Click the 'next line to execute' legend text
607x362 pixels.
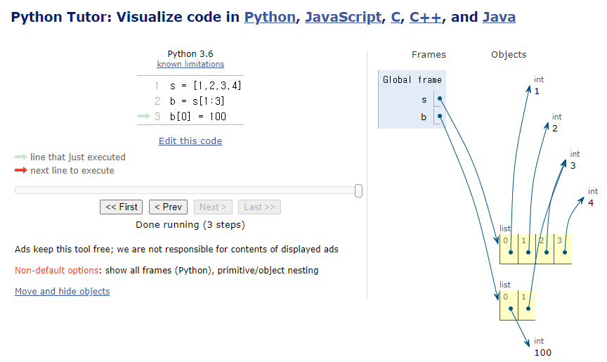[x=72, y=170]
